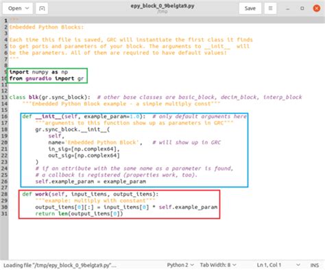The image size is (325, 270).
Task: Click the 'def __init__' definition line
Action: (84, 116)
